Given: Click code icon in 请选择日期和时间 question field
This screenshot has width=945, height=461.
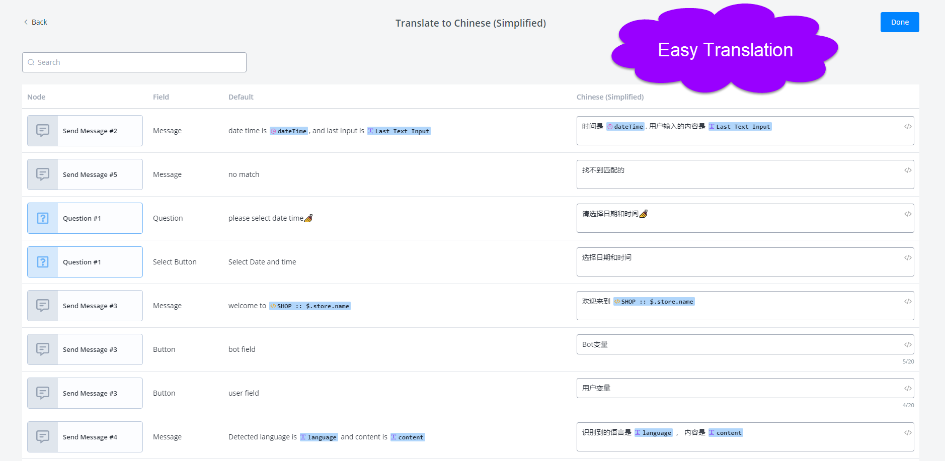Looking at the screenshot, I should point(908,214).
